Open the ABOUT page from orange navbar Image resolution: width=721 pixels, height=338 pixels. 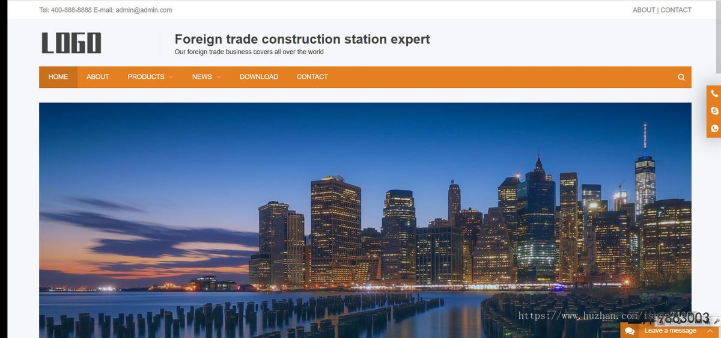97,77
